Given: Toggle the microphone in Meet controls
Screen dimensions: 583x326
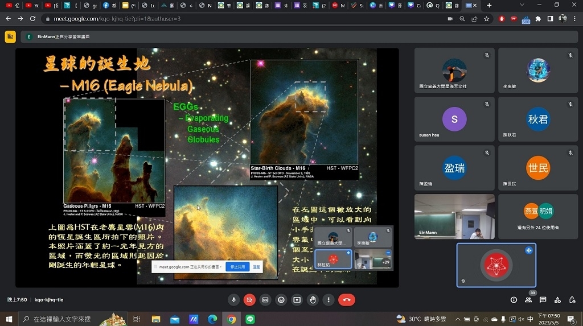Looking at the screenshot, I should pos(233,300).
